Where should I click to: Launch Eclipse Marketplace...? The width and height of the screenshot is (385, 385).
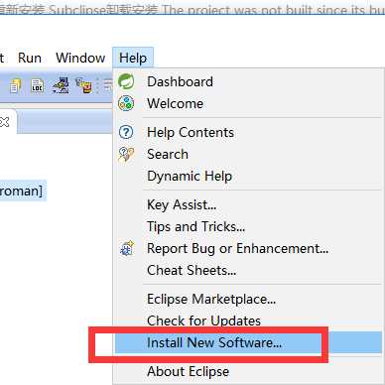(248, 299)
